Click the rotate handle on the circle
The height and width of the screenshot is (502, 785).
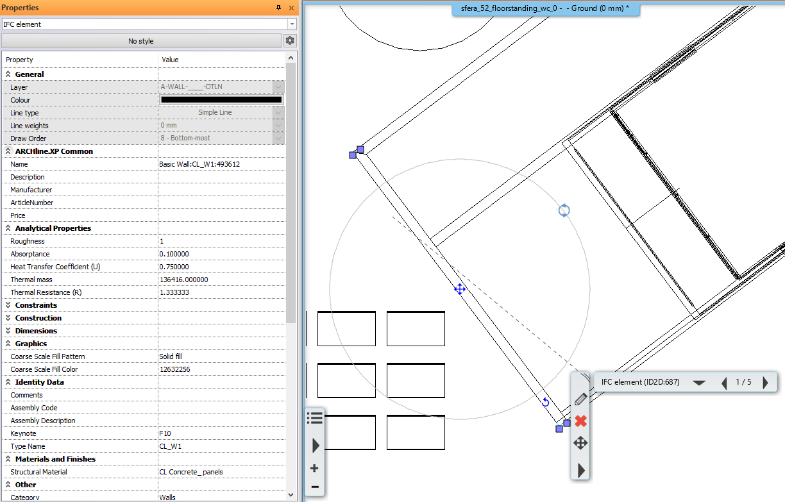pyautogui.click(x=564, y=210)
